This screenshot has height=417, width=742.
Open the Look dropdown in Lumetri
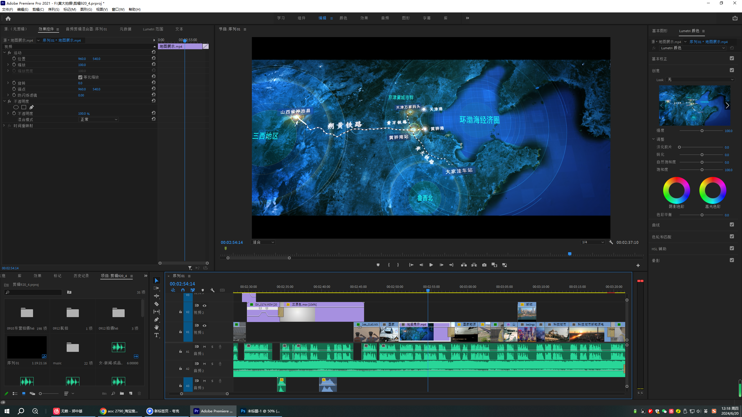[700, 80]
